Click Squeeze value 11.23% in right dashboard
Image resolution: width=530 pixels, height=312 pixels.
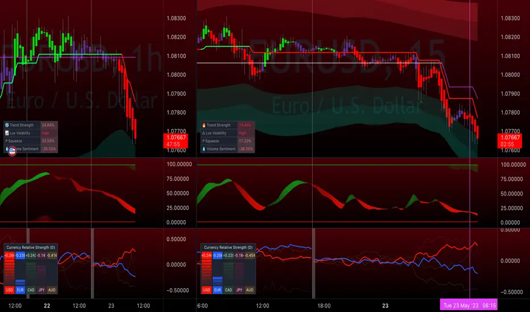click(x=245, y=141)
